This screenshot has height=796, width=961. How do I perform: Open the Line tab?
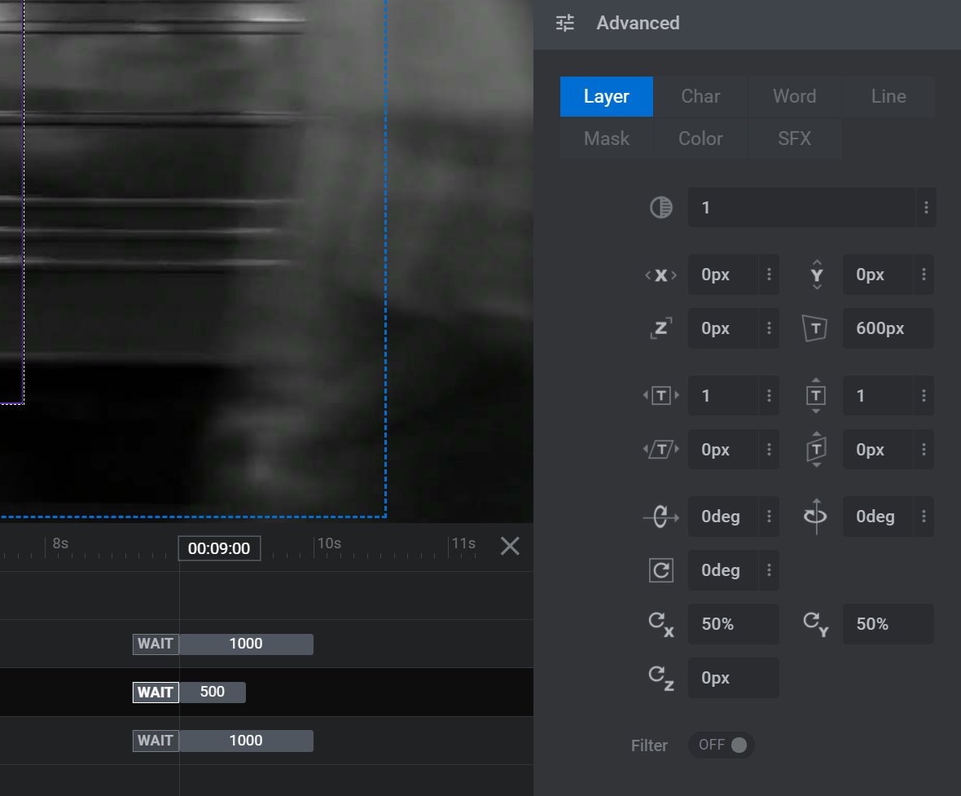[889, 96]
